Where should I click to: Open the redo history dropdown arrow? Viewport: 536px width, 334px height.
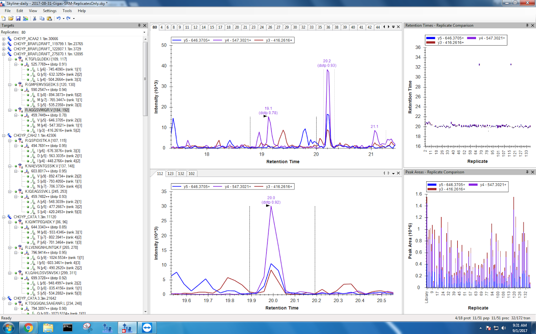74,19
